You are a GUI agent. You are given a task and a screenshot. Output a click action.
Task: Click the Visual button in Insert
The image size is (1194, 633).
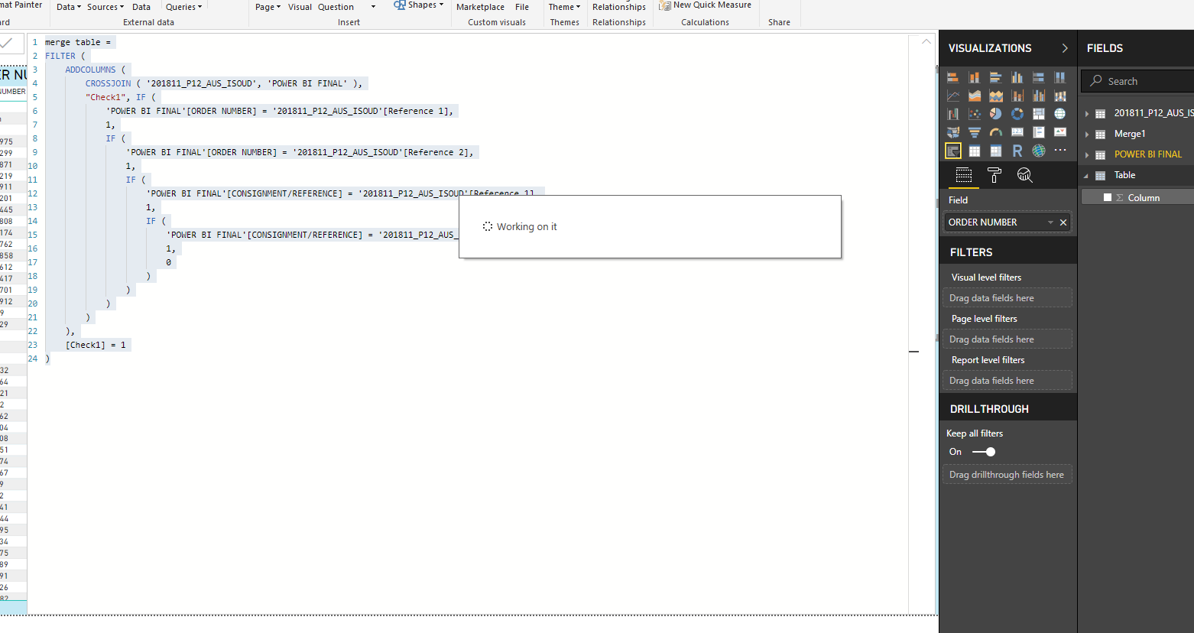pos(300,7)
